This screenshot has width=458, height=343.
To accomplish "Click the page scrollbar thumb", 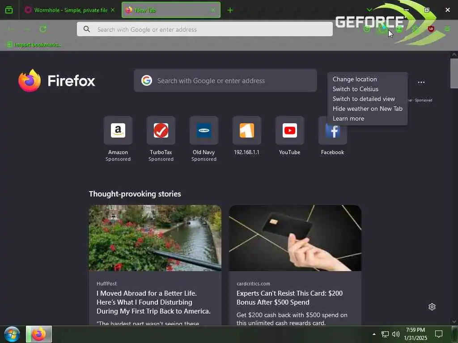I will (x=454, y=73).
